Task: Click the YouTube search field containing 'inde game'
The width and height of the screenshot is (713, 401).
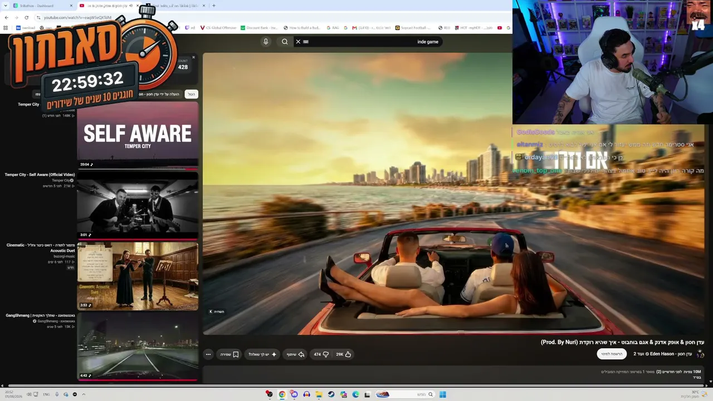Action: (x=368, y=42)
